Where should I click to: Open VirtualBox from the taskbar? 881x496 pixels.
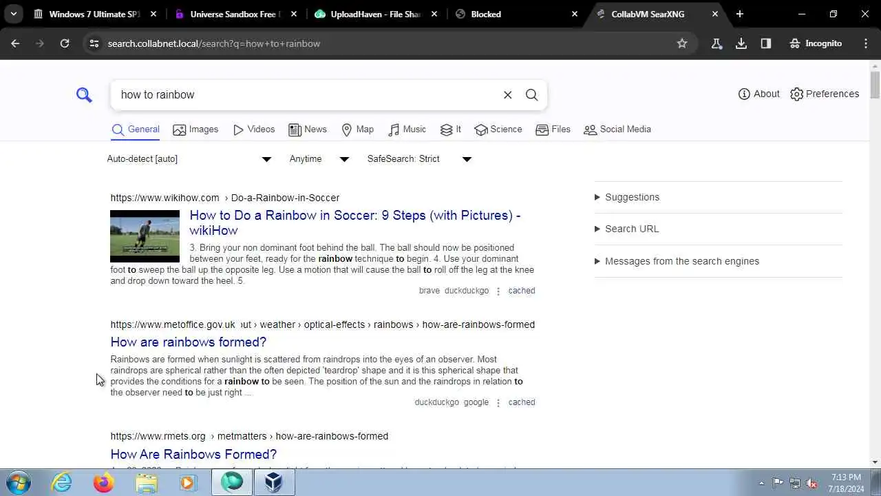274,483
